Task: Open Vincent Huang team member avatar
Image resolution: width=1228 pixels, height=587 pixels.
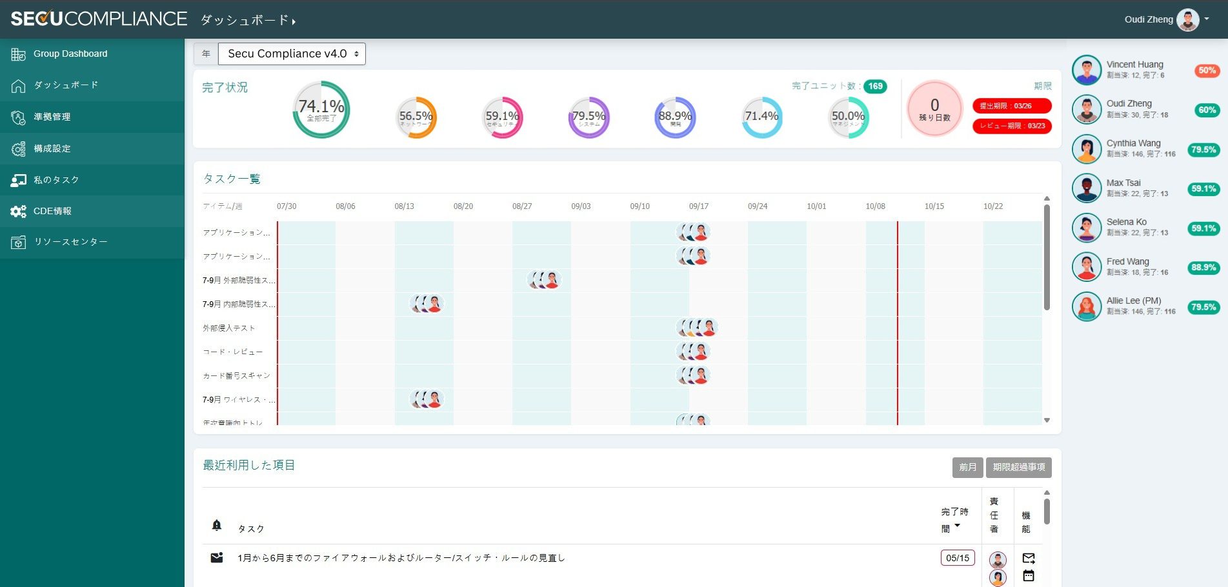Action: tap(1087, 70)
